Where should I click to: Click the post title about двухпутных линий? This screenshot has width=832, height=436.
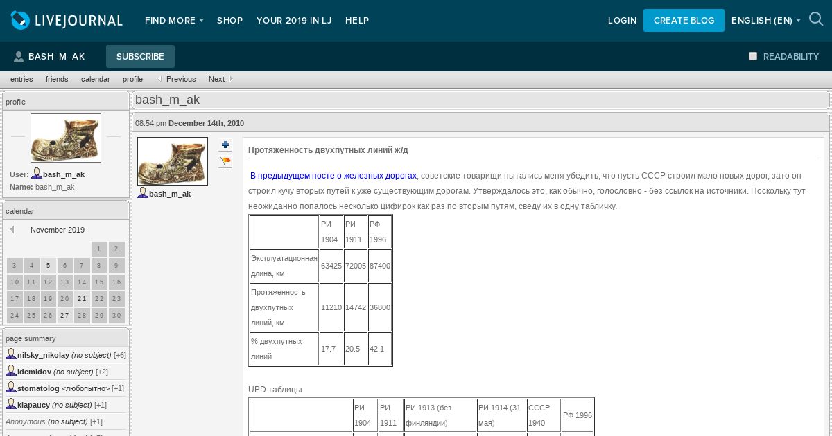(x=328, y=150)
